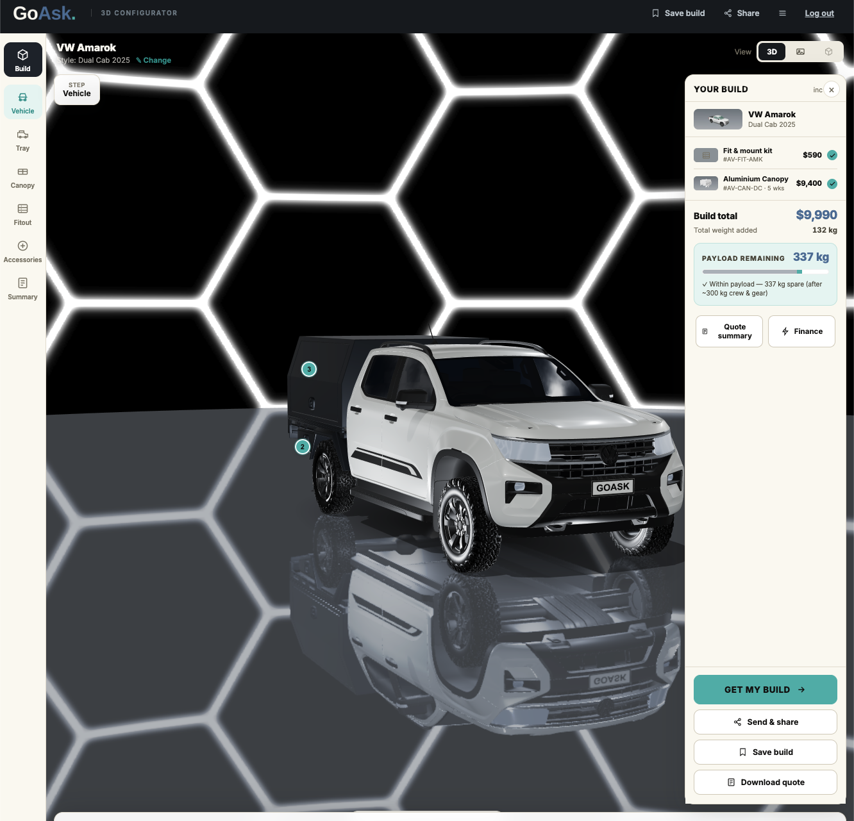Viewport: 854px width, 821px height.
Task: Close the Your Build panel
Action: pyautogui.click(x=832, y=90)
